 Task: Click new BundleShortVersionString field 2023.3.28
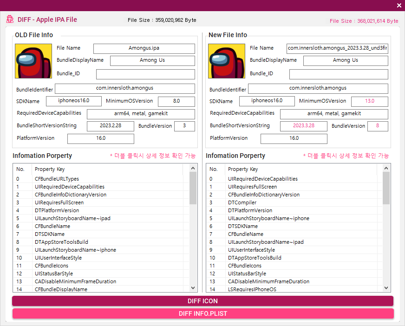[x=304, y=126]
